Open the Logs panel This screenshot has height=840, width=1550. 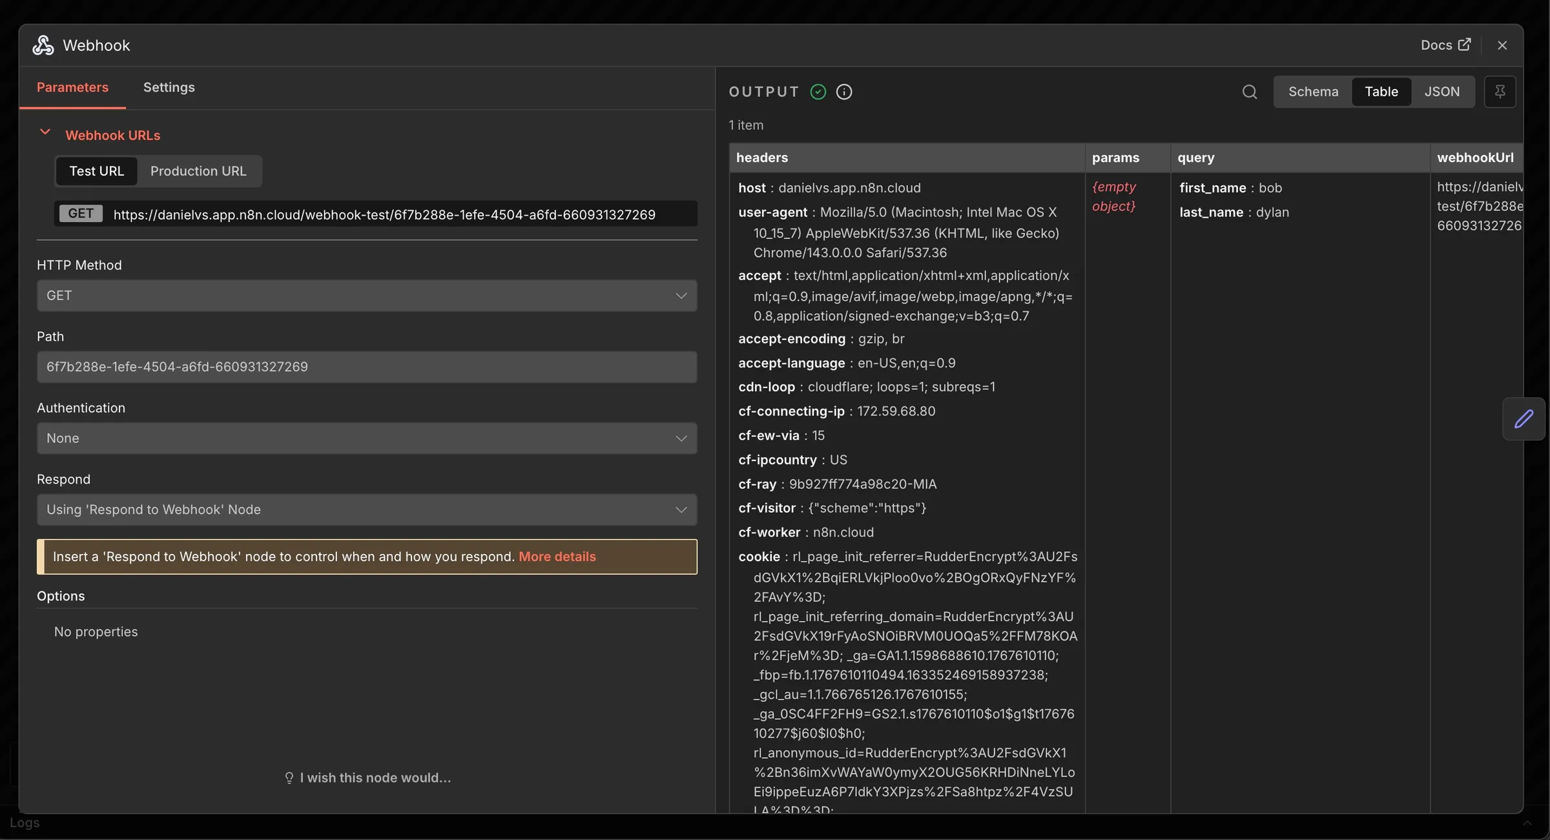pos(25,823)
